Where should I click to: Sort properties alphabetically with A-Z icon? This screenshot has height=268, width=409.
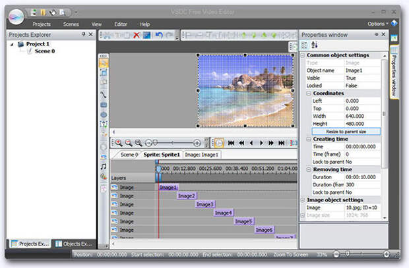point(314,45)
